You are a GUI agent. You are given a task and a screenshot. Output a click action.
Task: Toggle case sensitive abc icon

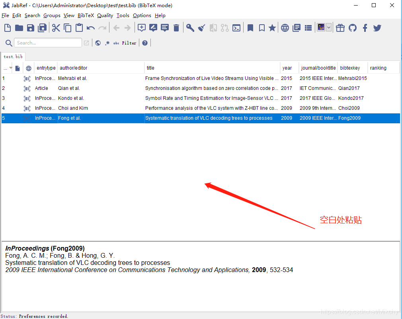tap(116, 43)
